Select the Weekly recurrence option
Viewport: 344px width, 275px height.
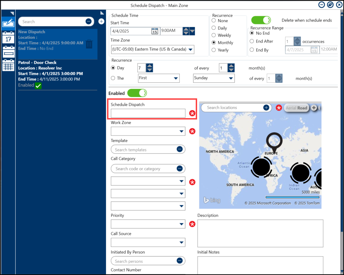tap(214, 35)
